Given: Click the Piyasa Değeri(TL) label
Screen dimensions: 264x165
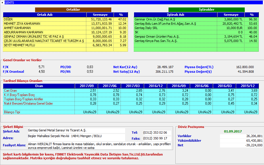Looking at the screenshot, I should [199, 67].
